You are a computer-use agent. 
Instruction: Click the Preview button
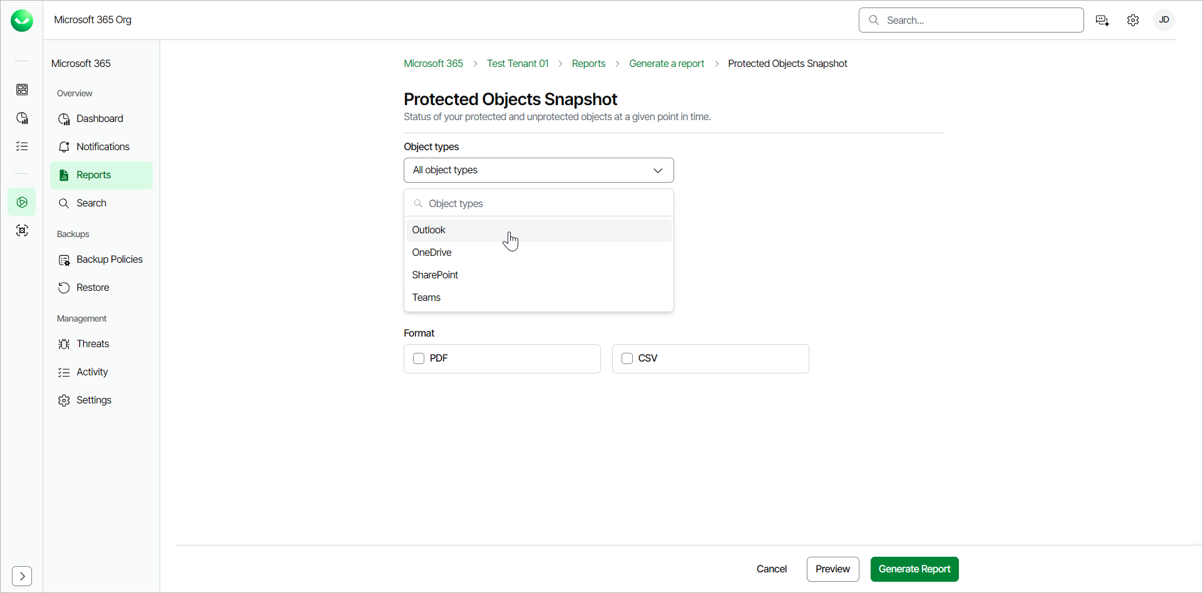pos(832,569)
